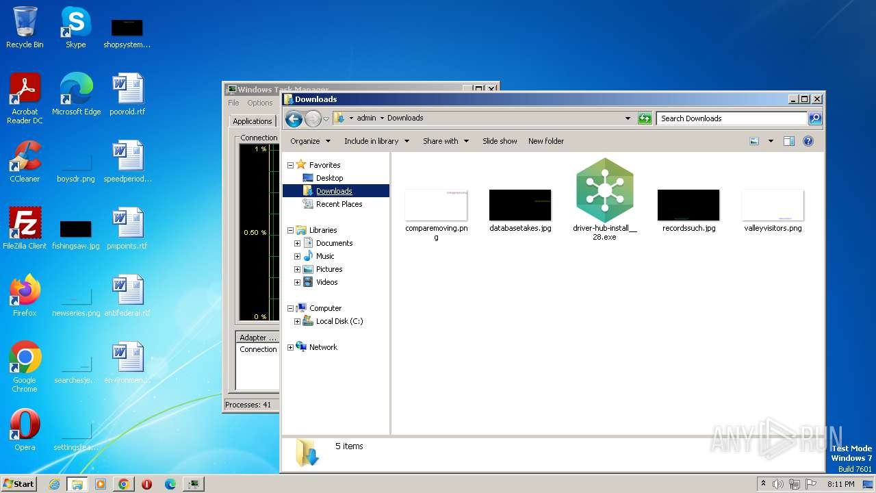Open Acrobat Reader DC desktop shortcut

tap(25, 99)
